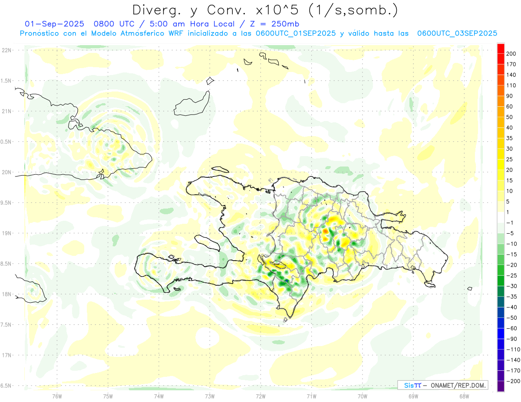
Task: Click the title 'Diverg. y Conv. x10^5 (1/s,somb.)'
Action: pos(265,10)
